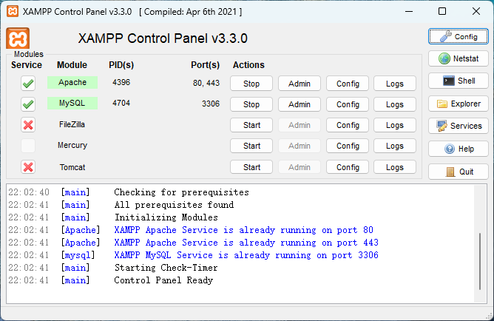Open the MySQL Logs menu
494x321 pixels.
pos(395,104)
